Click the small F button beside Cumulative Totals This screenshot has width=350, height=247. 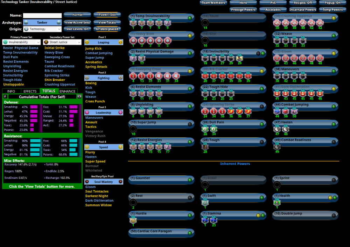(5, 96)
